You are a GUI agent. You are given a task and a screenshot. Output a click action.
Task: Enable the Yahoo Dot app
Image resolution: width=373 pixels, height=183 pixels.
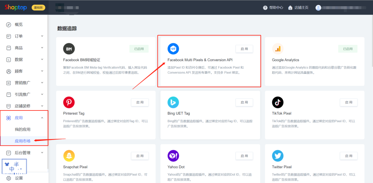tap(244, 156)
